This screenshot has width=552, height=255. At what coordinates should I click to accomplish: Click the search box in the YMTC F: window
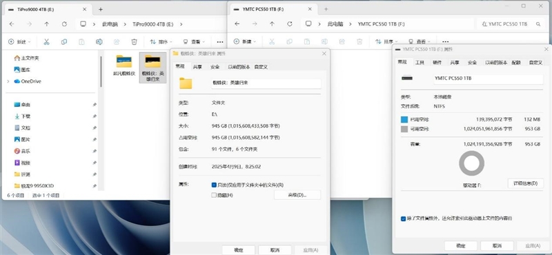511,24
